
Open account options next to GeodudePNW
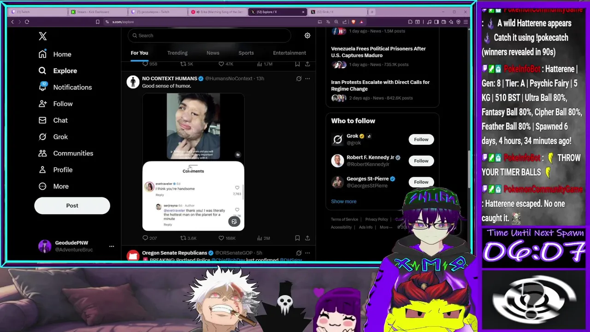[x=112, y=246]
